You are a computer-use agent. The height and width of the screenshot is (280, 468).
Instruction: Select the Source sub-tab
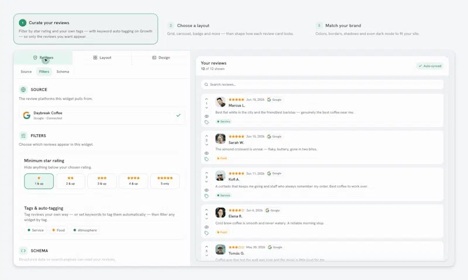tap(26, 71)
